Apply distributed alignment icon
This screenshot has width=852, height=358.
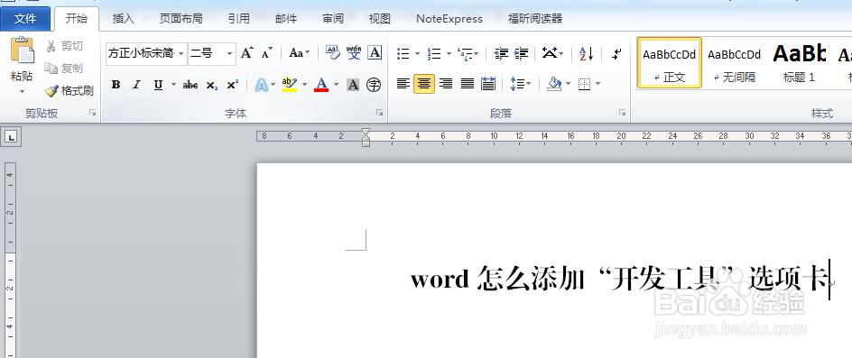click(x=488, y=84)
